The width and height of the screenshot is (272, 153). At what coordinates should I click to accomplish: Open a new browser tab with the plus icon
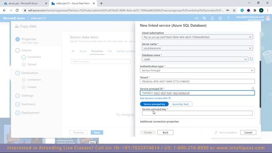pyautogui.click(x=101, y=3)
